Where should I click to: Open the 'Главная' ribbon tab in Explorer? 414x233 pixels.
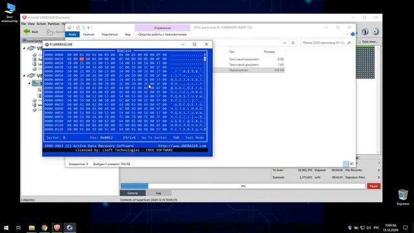click(x=89, y=34)
